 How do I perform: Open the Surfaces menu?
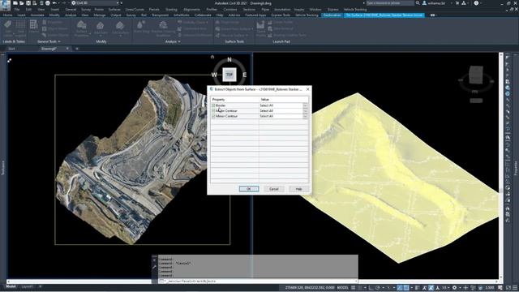114,10
